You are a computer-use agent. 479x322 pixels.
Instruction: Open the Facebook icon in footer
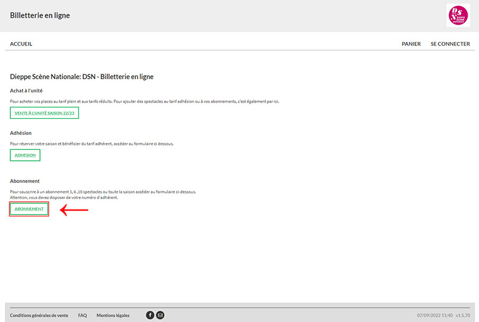tap(150, 315)
